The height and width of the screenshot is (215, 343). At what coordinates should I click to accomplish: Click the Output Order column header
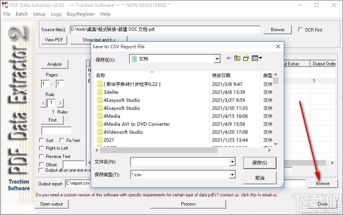pyautogui.click(x=323, y=64)
